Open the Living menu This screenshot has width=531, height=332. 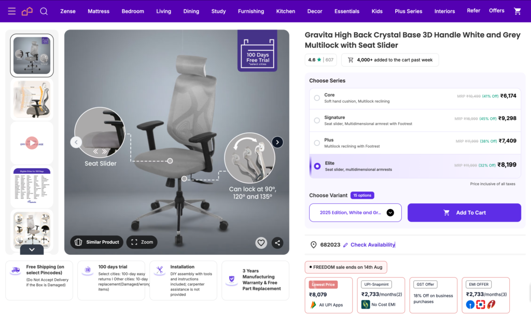coord(163,11)
